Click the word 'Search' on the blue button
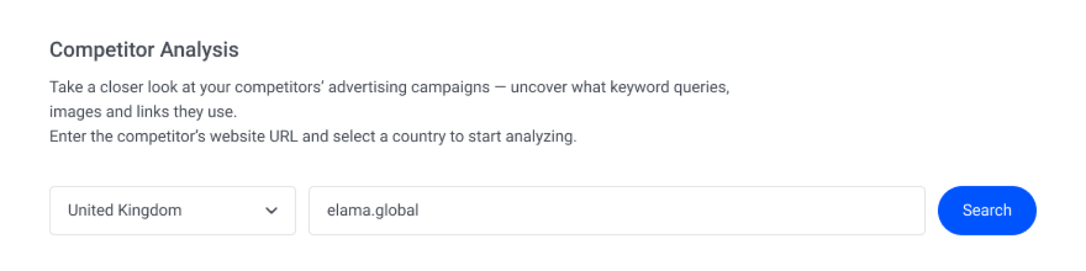This screenshot has height=271, width=1086. pos(986,210)
